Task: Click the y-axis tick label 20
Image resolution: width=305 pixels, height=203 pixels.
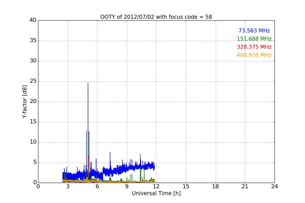Action: click(33, 101)
